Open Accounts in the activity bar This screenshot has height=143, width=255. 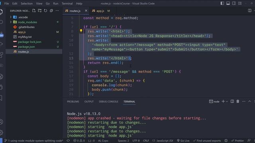pyautogui.click(x=1, y=122)
